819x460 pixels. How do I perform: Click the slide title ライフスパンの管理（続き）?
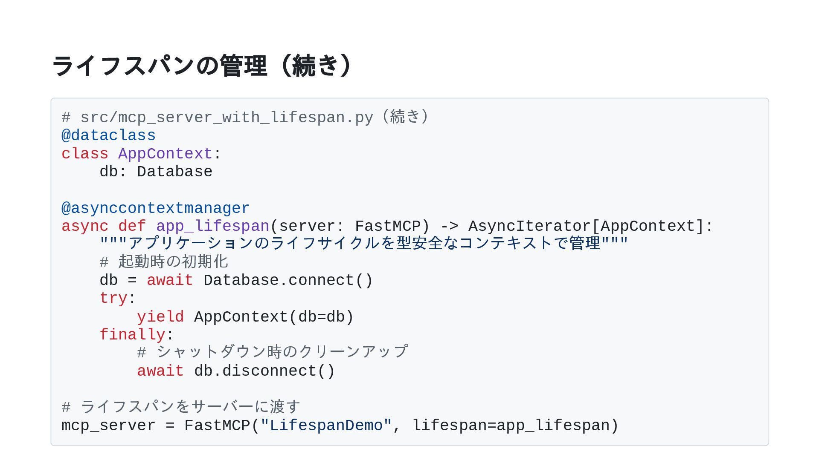[202, 66]
